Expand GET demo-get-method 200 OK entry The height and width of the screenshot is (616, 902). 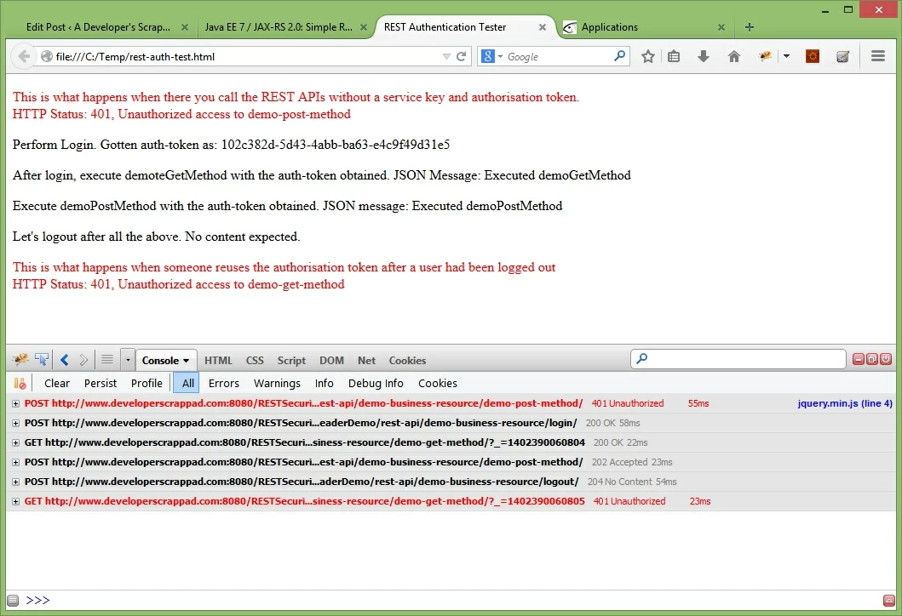click(16, 443)
